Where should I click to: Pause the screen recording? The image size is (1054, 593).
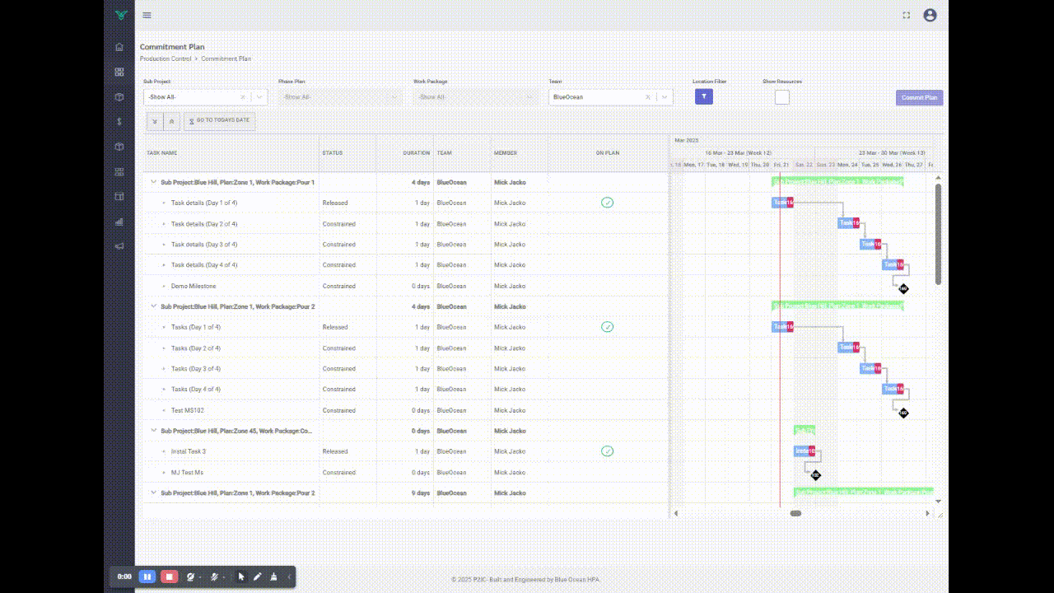pos(147,577)
